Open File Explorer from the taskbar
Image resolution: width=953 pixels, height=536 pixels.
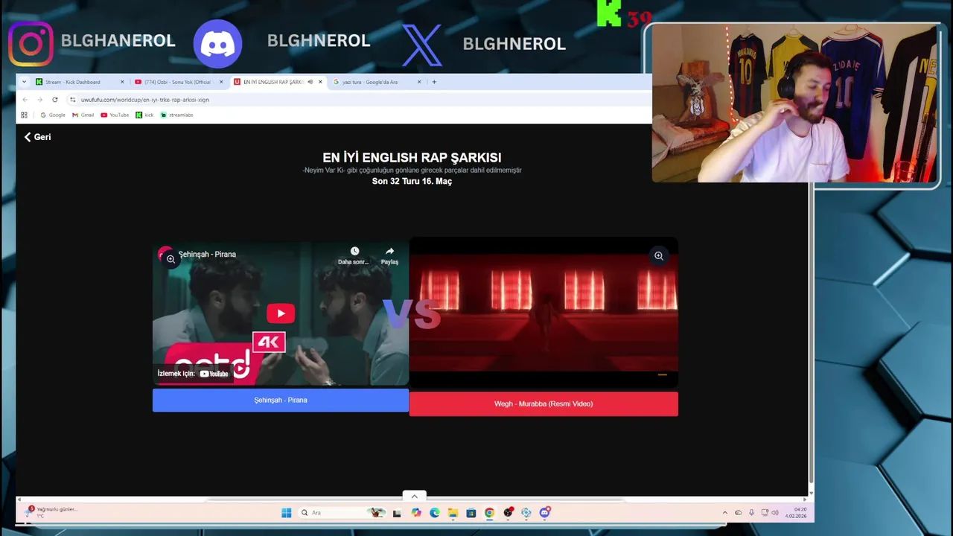tap(453, 513)
